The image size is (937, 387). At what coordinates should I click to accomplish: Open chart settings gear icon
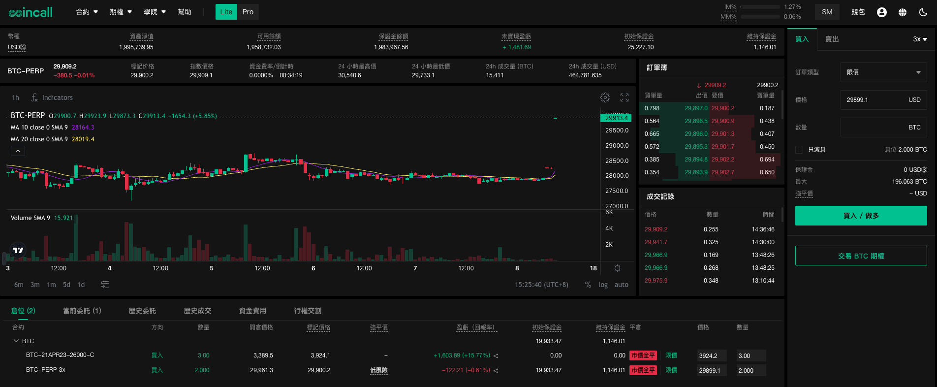pyautogui.click(x=605, y=97)
